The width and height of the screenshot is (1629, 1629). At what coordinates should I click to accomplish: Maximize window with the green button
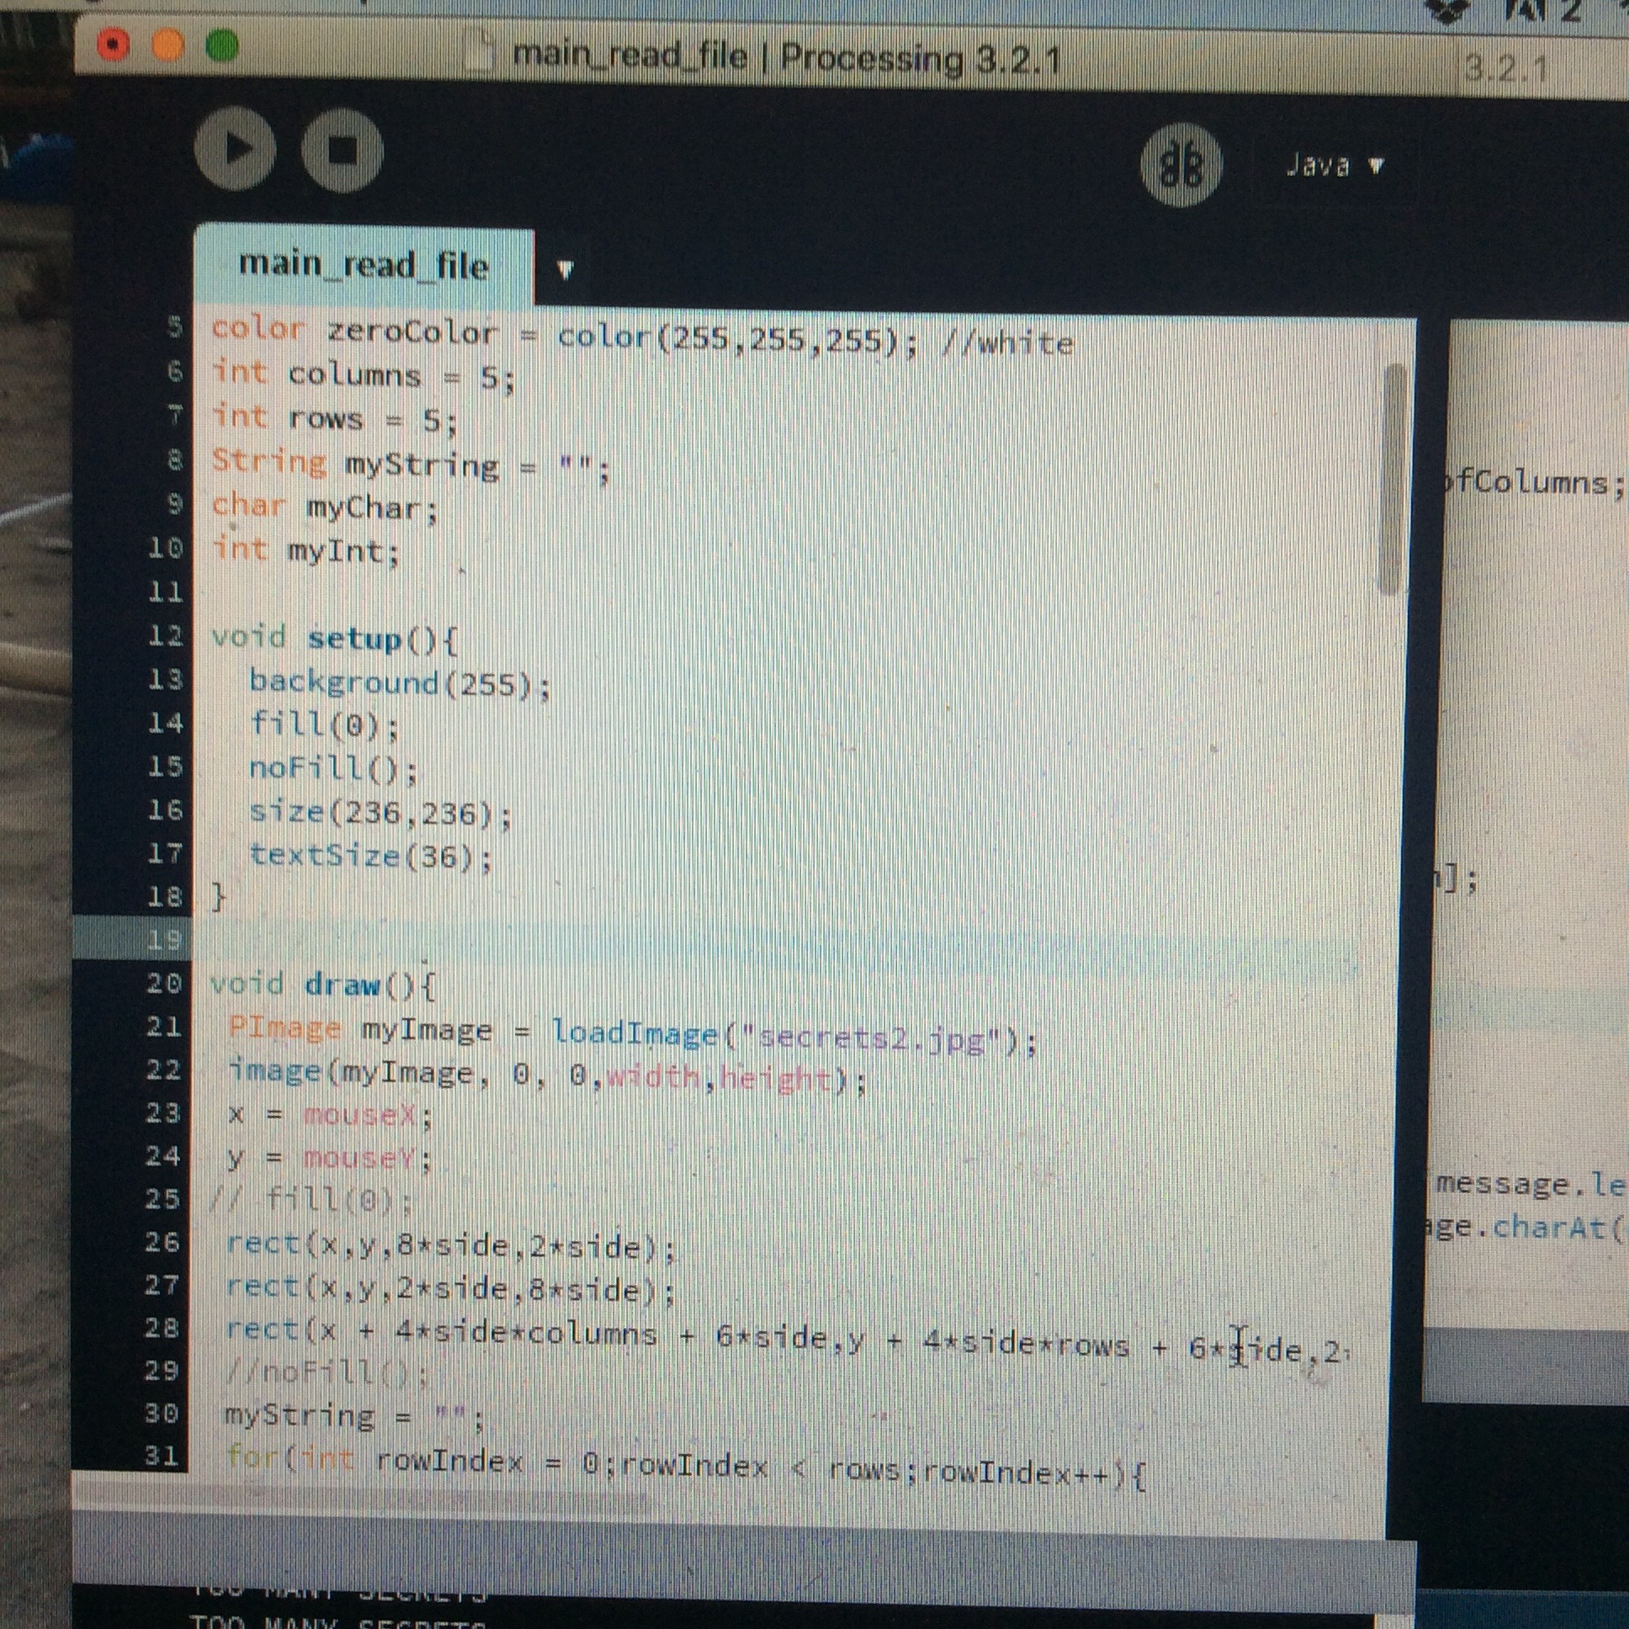pos(222,45)
